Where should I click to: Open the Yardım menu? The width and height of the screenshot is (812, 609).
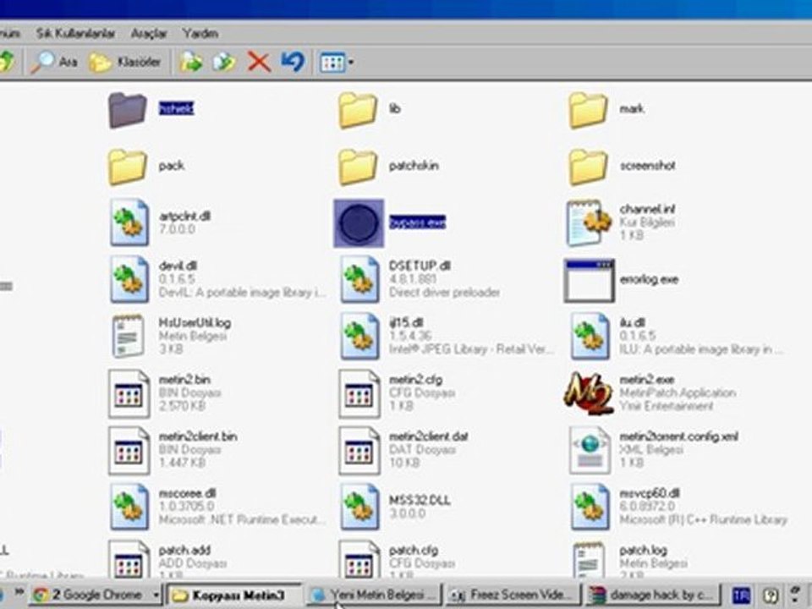pos(200,34)
